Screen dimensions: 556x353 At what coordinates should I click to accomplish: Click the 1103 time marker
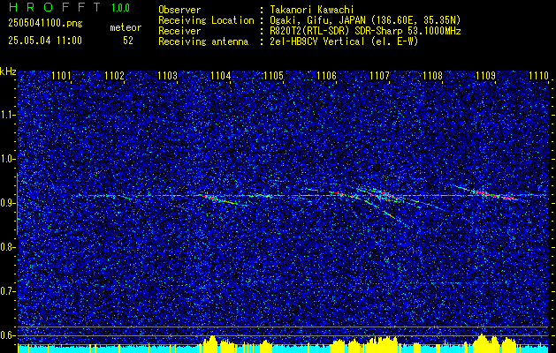[167, 76]
